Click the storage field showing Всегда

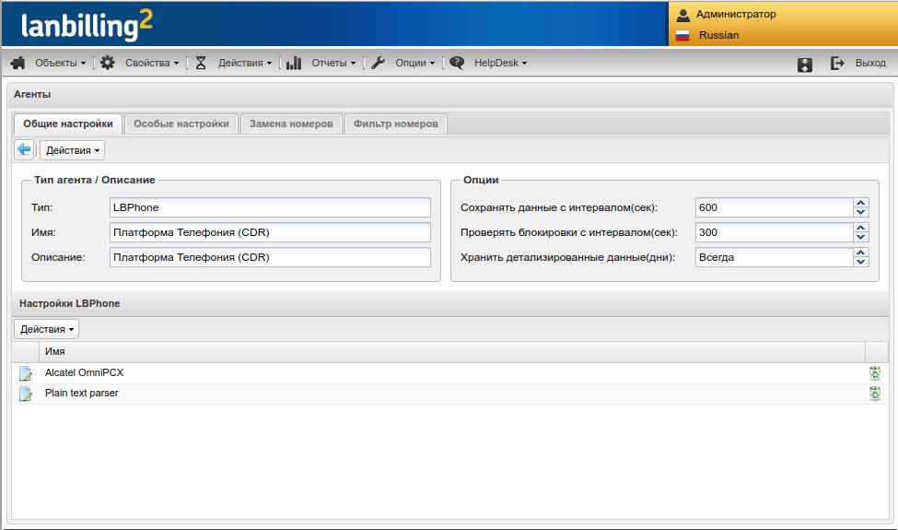click(775, 257)
